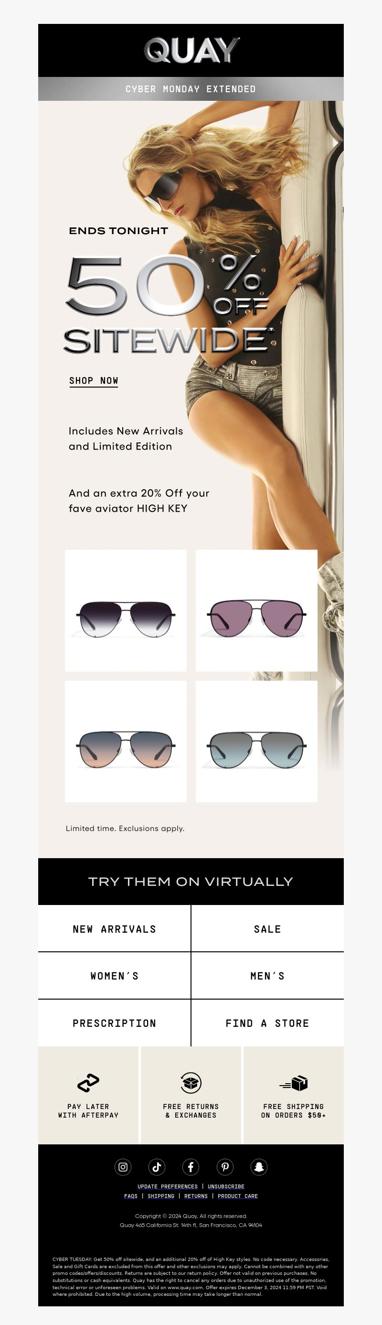The height and width of the screenshot is (1325, 382).
Task: Go to the NEW ARRIVALS section
Action: pos(114,929)
